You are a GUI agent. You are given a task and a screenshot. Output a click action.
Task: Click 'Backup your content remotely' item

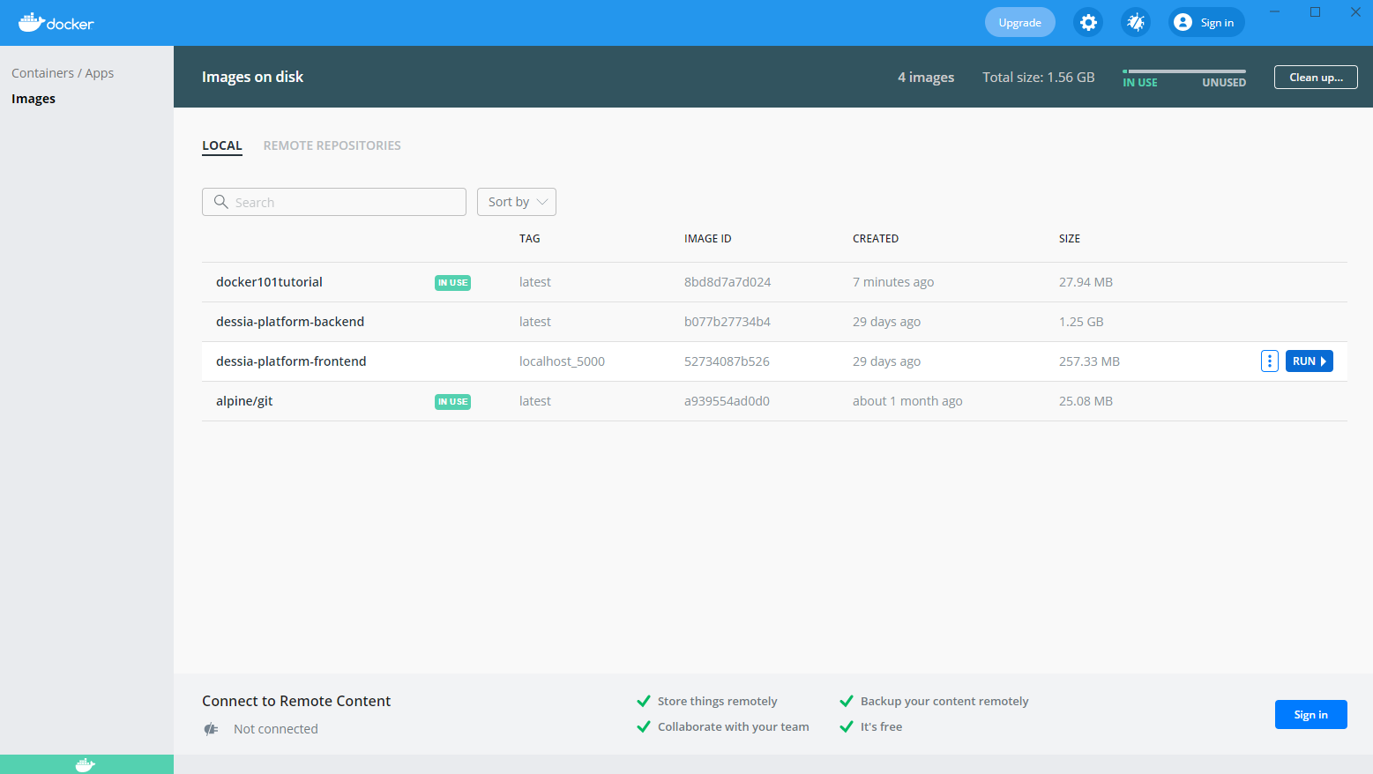pos(935,702)
